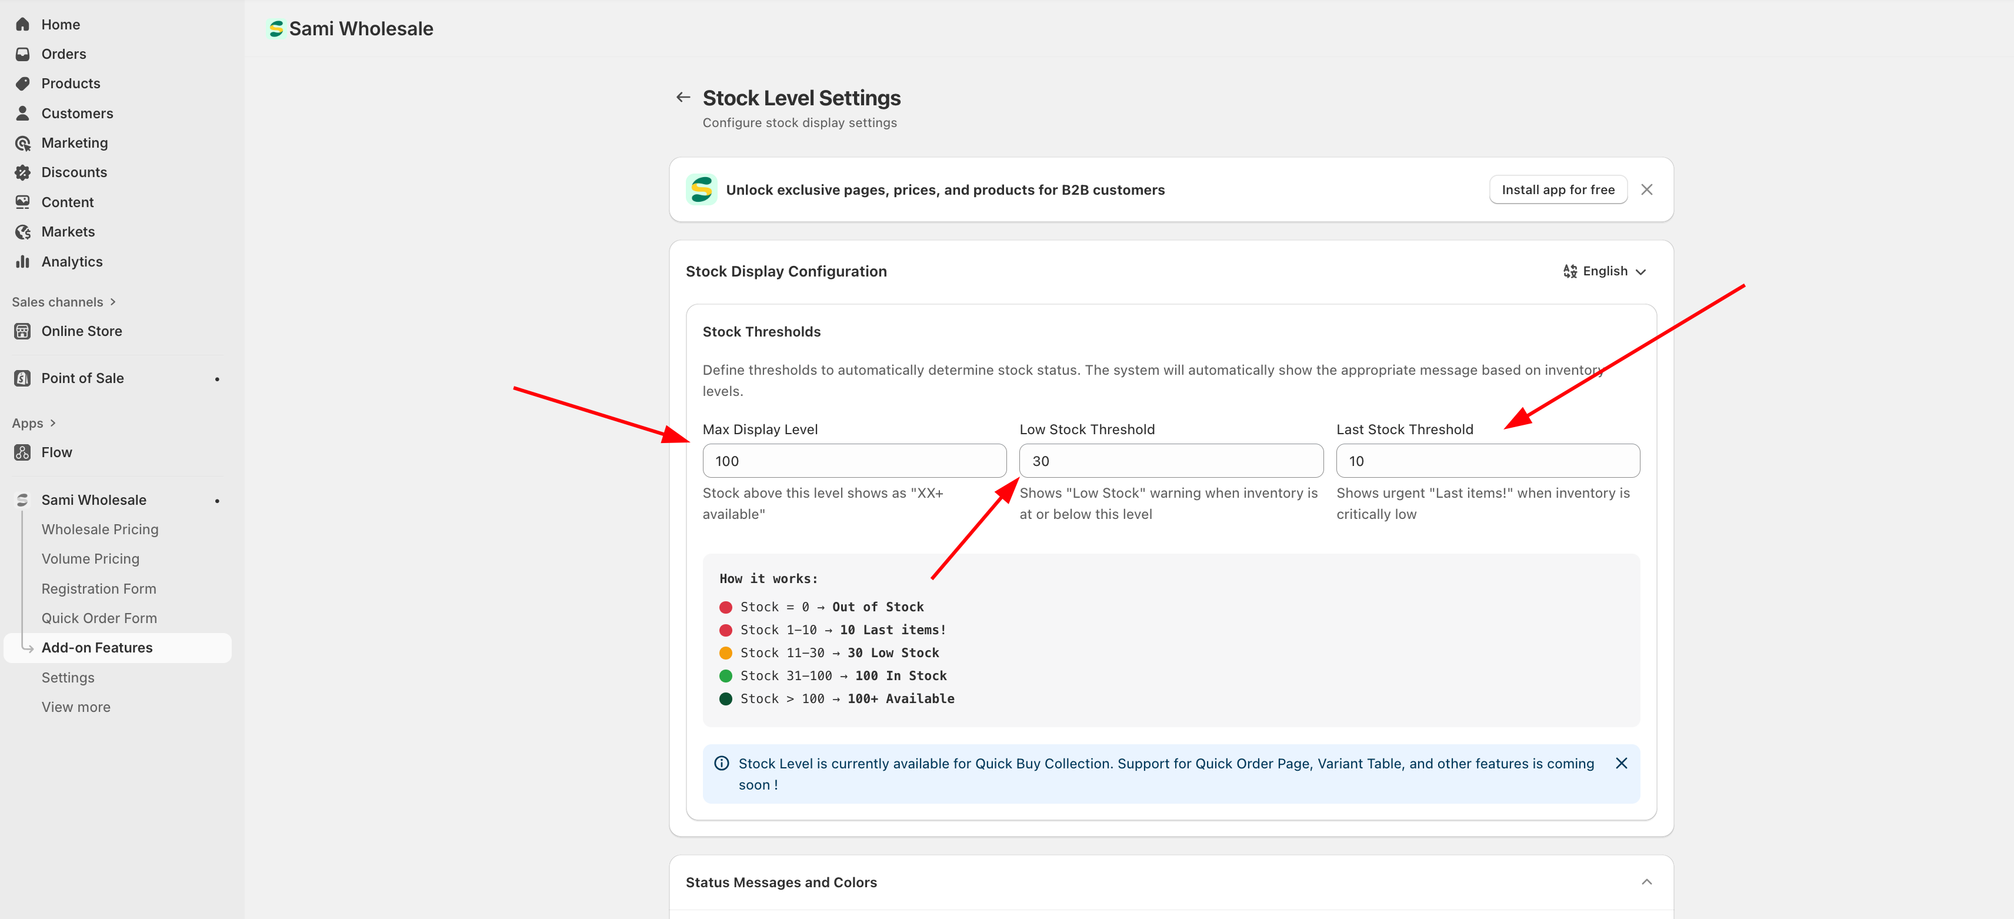
Task: Click the Products tag icon
Action: click(23, 84)
